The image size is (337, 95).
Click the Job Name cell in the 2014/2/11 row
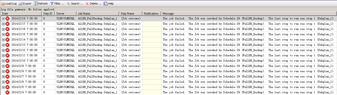point(98,56)
